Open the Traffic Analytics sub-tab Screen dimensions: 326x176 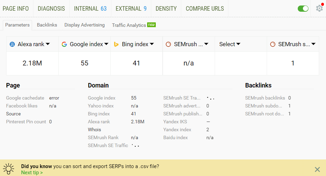pos(129,25)
